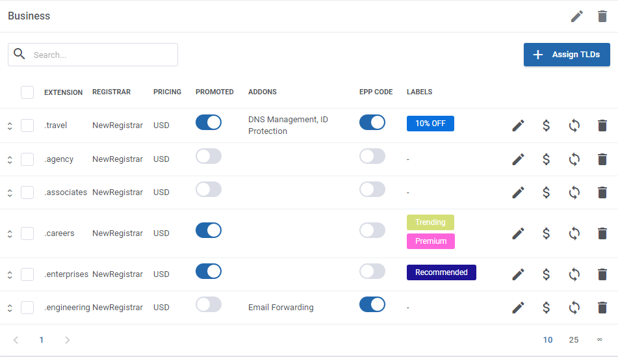Delete the .careers extension row

(602, 233)
